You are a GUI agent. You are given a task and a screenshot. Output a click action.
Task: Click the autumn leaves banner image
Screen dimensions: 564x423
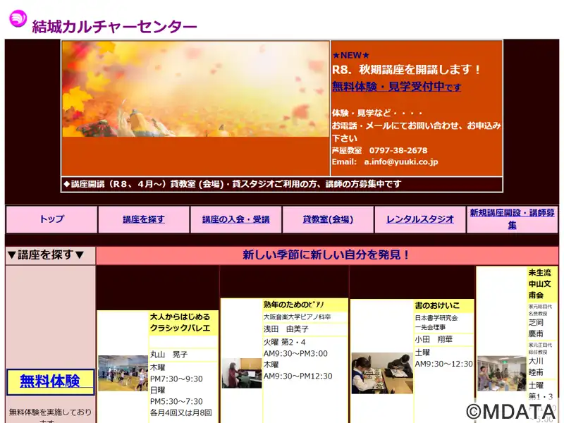[196, 89]
